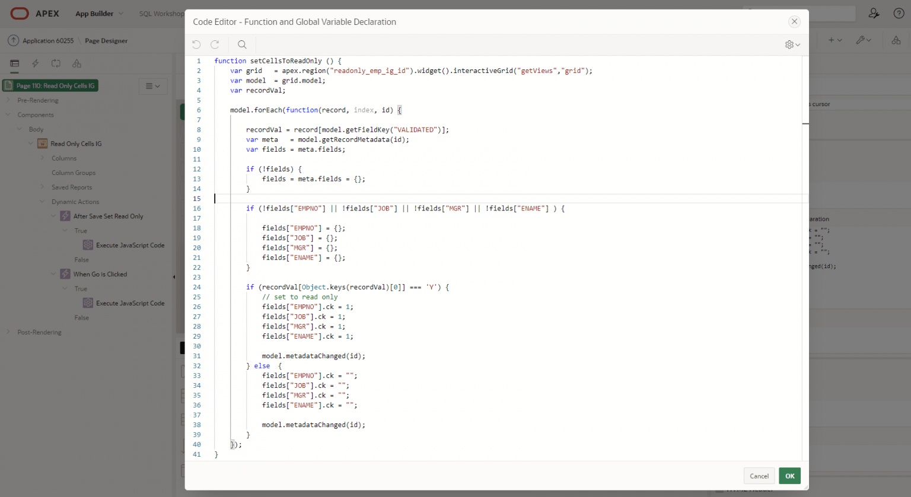Collapse the Dynamic Actions tree node
This screenshot has width=911, height=497.
pos(41,201)
